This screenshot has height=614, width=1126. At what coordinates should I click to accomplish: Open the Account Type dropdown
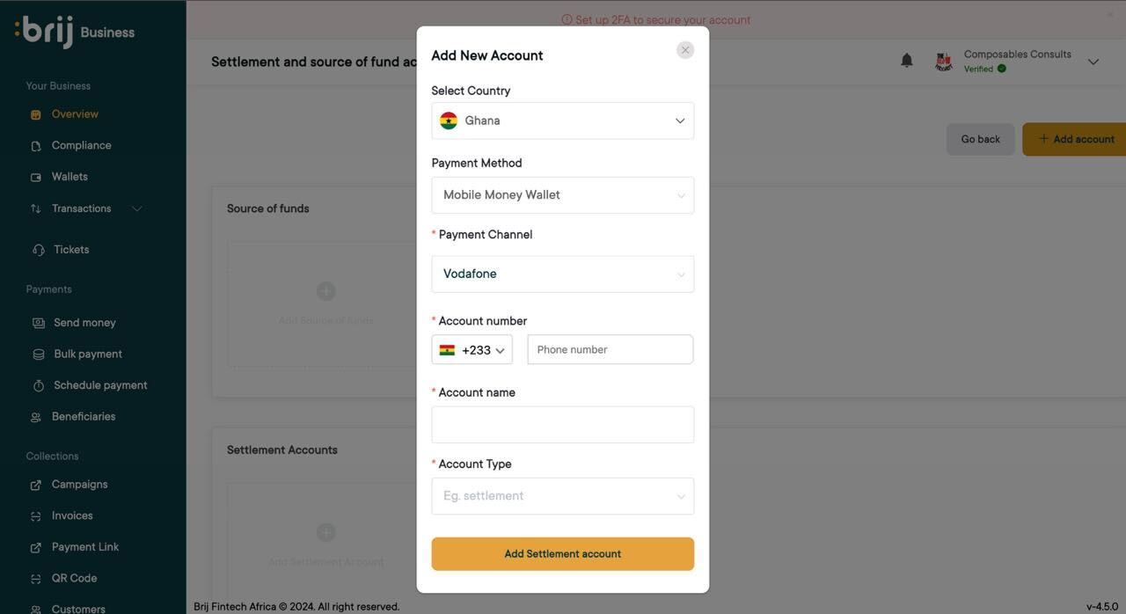[562, 496]
